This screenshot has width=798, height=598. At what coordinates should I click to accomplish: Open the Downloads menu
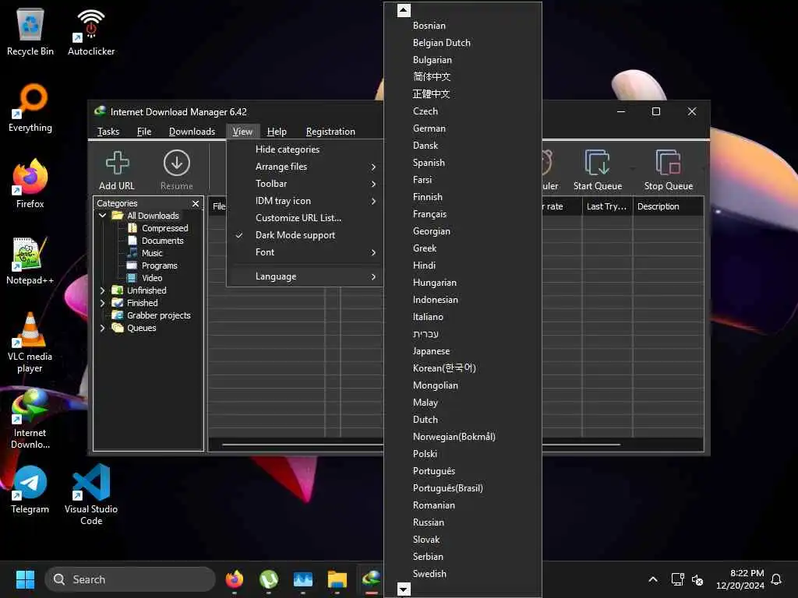[x=192, y=132]
